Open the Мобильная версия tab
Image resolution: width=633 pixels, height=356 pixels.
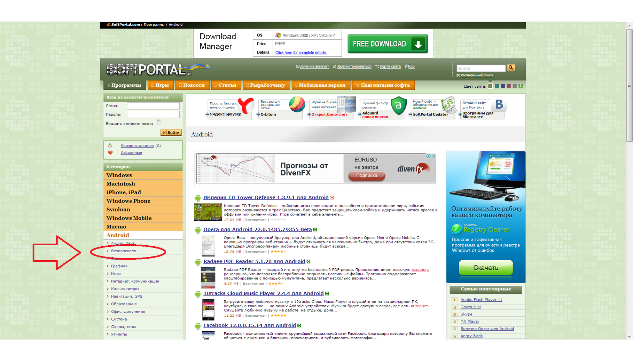pyautogui.click(x=321, y=85)
